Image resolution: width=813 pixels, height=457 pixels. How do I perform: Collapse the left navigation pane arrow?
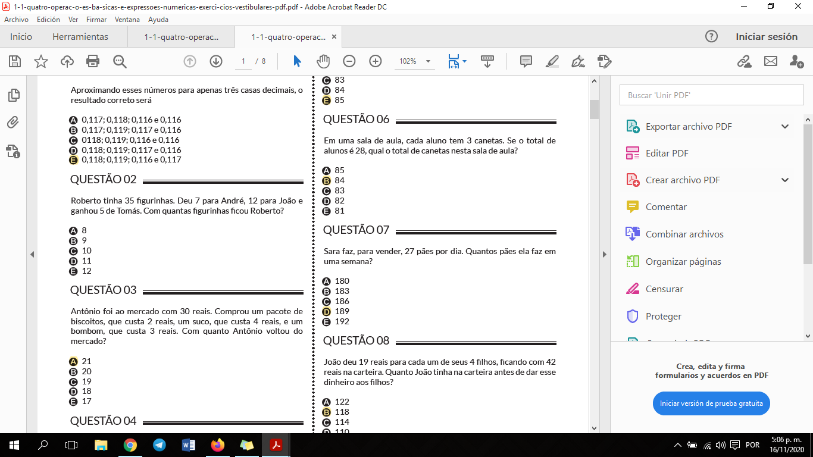click(x=32, y=254)
